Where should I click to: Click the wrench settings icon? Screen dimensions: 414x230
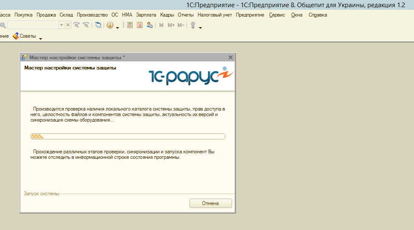pos(193,25)
